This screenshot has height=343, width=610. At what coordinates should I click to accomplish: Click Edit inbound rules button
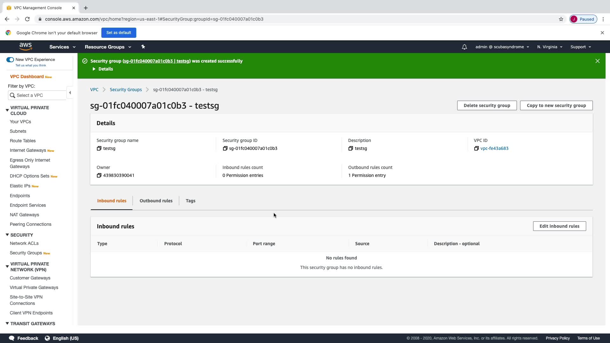point(559,226)
